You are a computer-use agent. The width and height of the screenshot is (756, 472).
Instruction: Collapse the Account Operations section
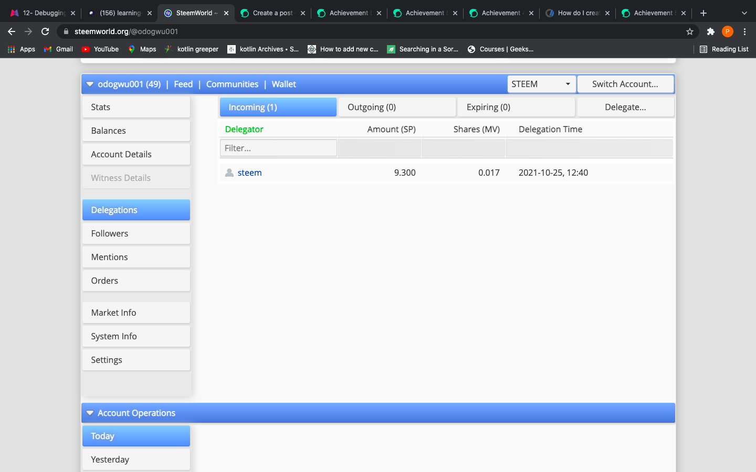click(x=90, y=413)
